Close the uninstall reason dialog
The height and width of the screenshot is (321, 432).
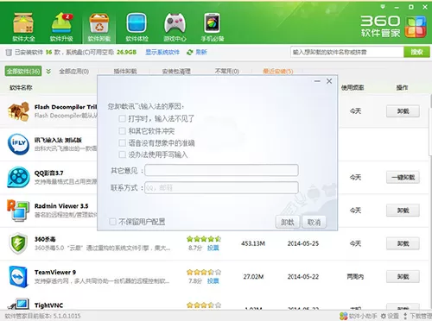tap(329, 81)
